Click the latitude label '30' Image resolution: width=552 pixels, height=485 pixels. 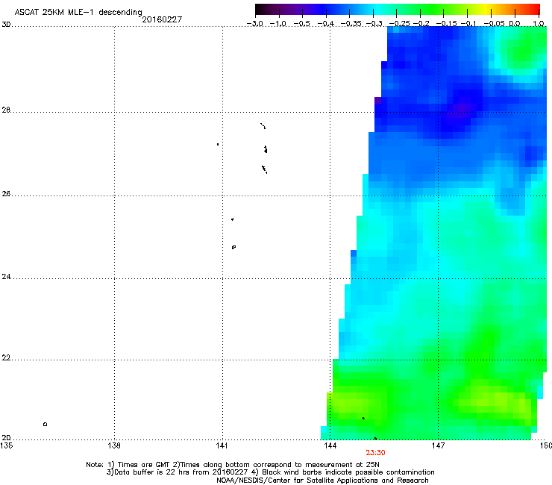[x=6, y=25]
